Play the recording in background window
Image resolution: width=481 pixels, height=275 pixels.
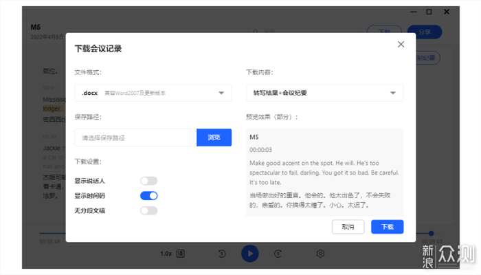249,254
